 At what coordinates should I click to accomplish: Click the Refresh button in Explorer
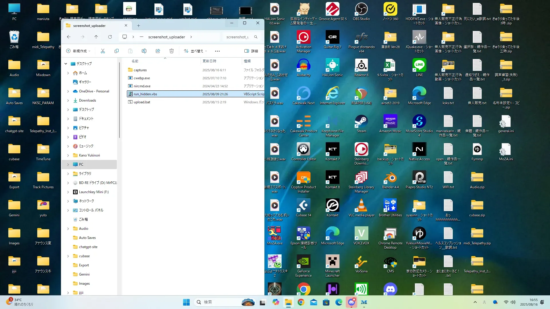tap(110, 37)
